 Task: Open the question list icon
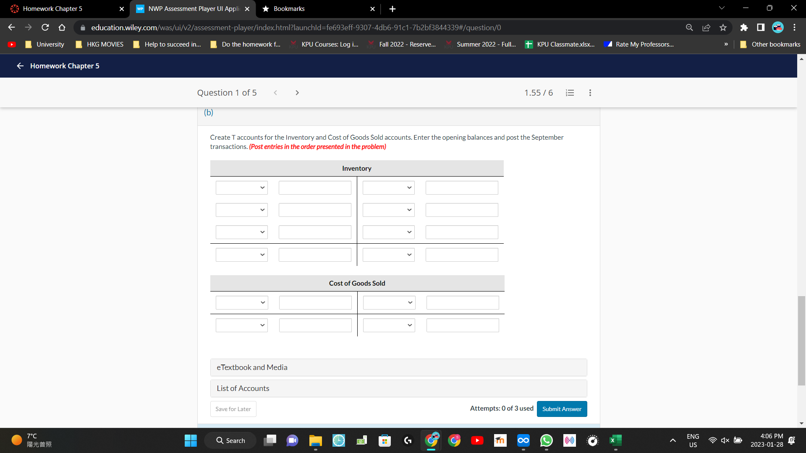click(570, 93)
